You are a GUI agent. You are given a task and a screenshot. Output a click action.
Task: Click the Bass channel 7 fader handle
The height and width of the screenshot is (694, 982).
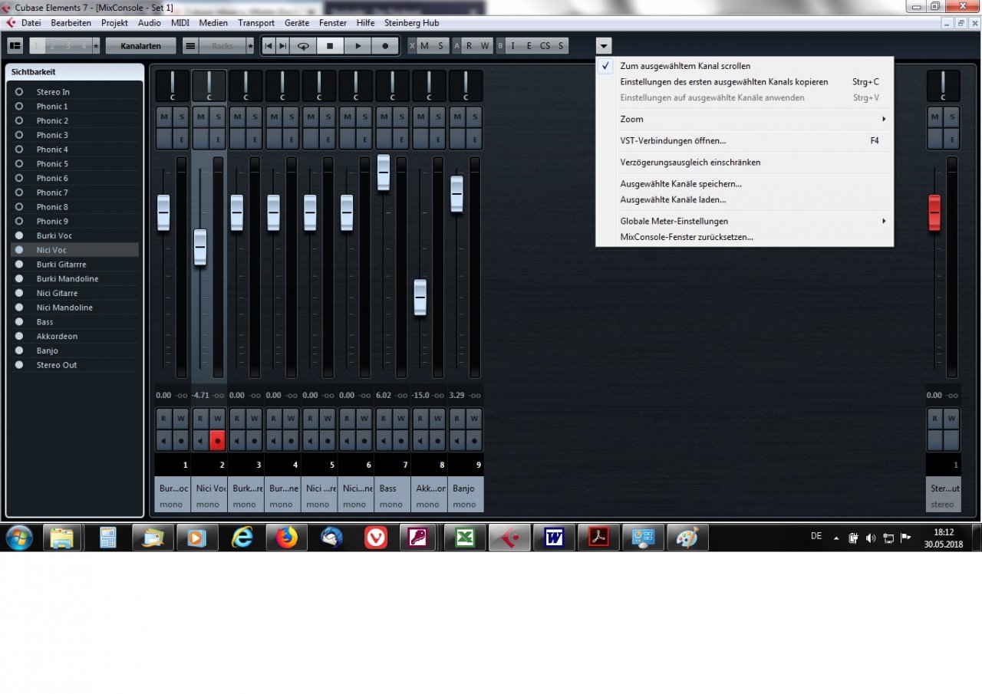[x=384, y=172]
